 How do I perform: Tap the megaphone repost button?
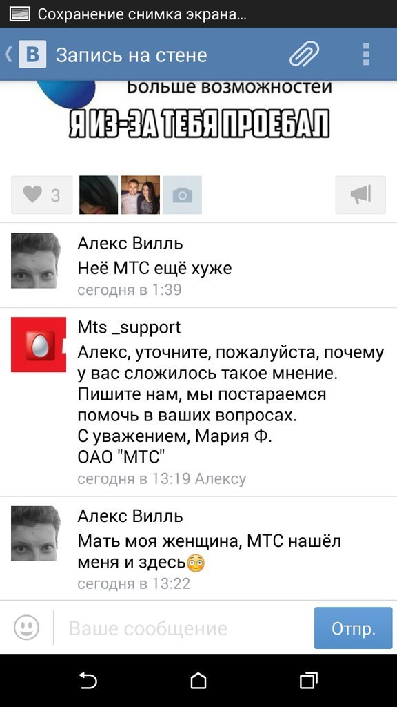pyautogui.click(x=360, y=195)
